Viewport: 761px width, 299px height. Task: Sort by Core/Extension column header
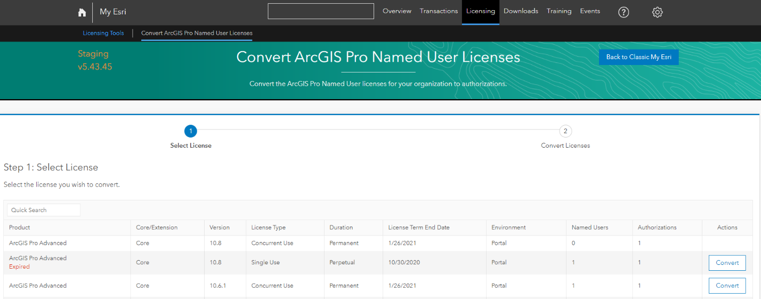[x=157, y=228]
